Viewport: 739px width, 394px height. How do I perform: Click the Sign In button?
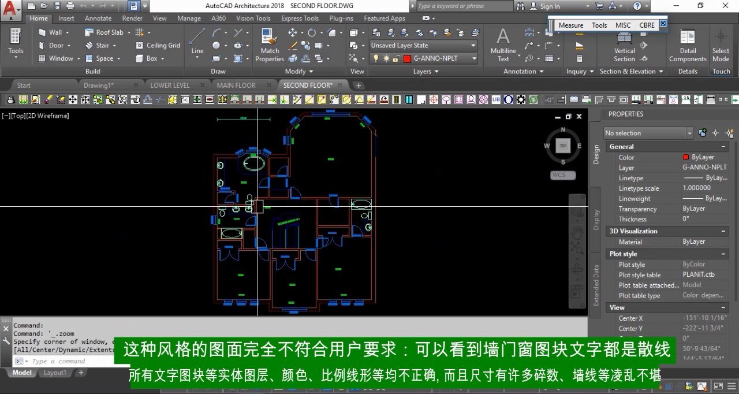click(x=545, y=6)
